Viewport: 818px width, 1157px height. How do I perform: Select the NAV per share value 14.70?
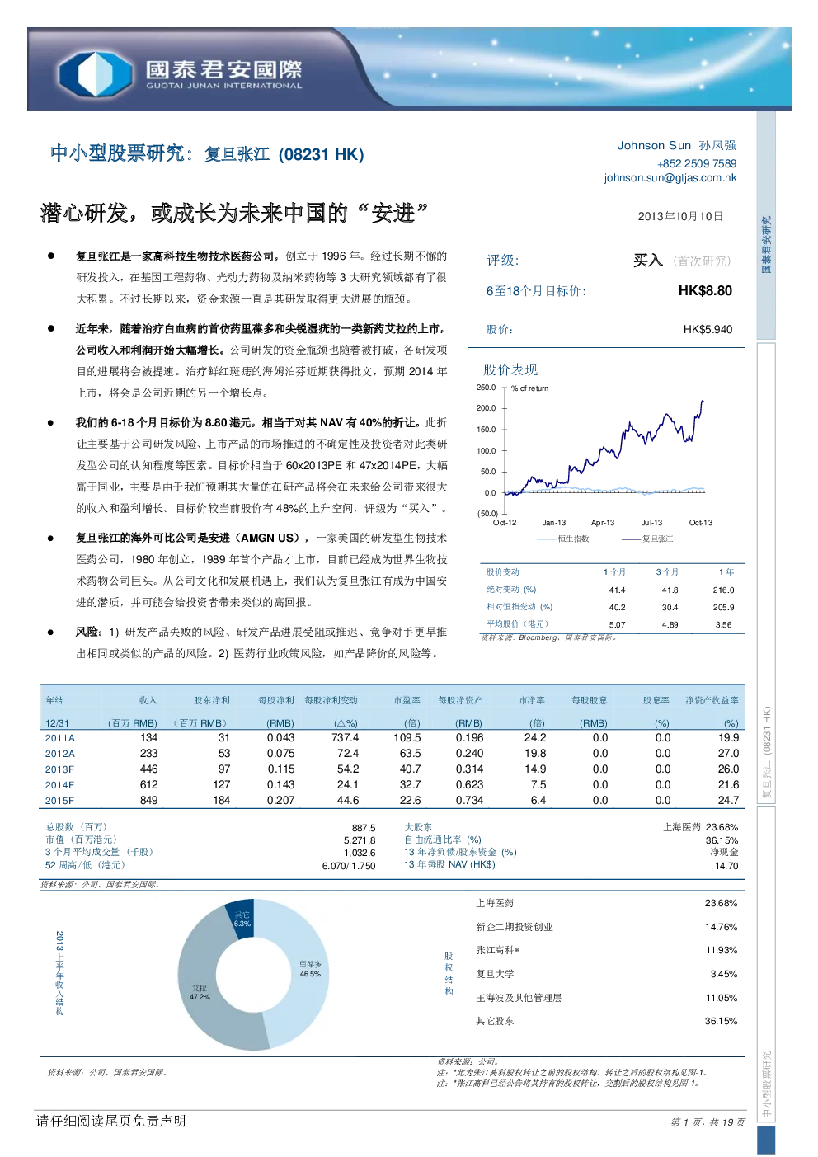[x=726, y=866]
